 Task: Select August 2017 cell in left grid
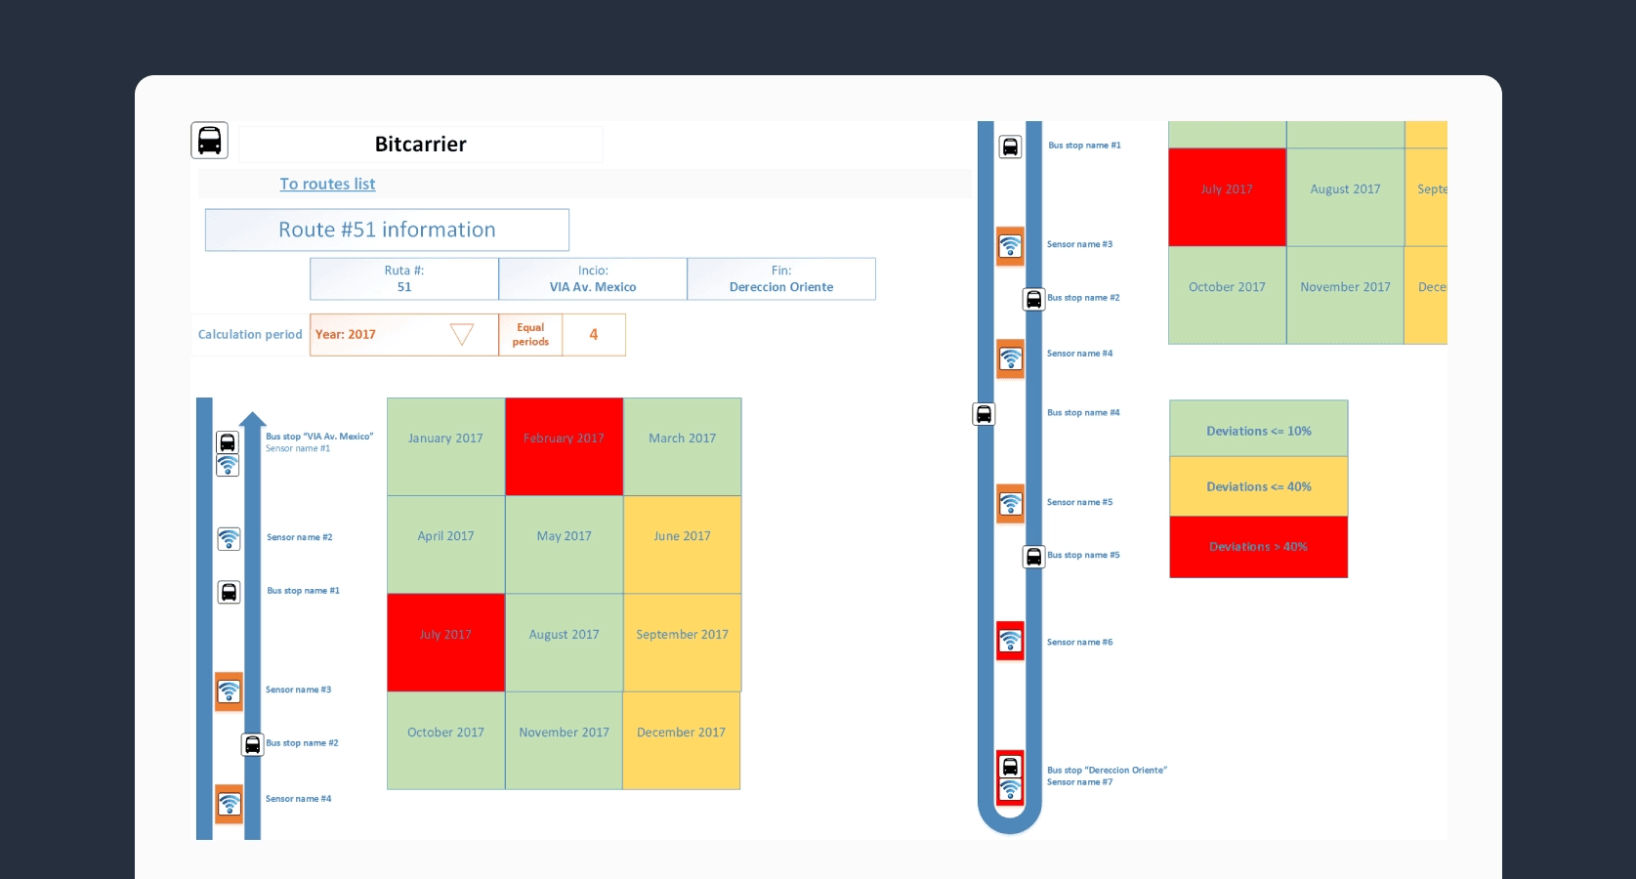564,643
